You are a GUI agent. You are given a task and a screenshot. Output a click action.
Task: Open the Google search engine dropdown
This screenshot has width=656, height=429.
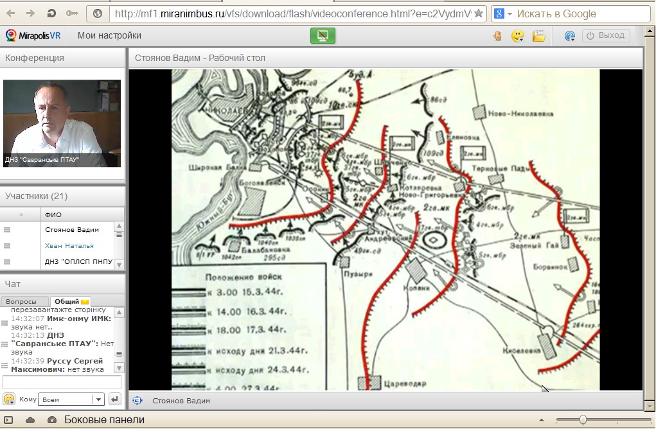[510, 13]
